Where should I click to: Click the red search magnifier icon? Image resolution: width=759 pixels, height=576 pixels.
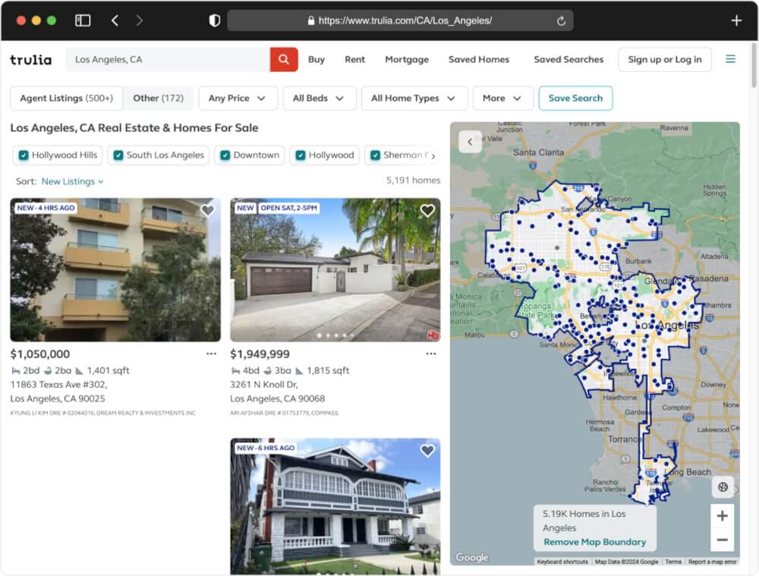pos(284,58)
